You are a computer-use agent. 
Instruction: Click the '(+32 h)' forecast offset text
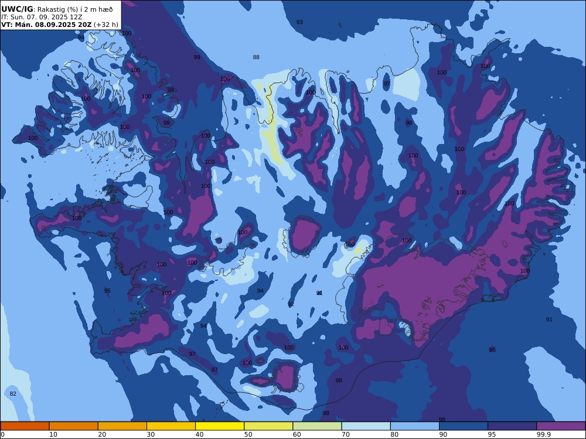(x=106, y=25)
